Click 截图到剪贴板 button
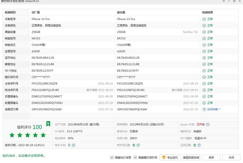The width and height of the screenshot is (243, 163). pyautogui.click(x=191, y=158)
